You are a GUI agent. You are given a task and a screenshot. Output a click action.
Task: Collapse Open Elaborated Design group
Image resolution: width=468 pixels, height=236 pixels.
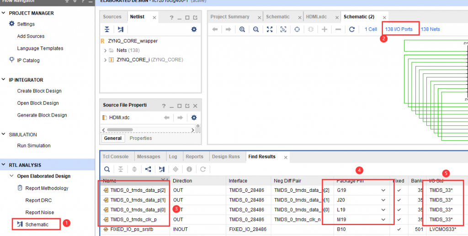[11, 176]
